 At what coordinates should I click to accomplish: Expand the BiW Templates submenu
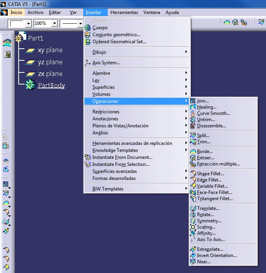click(x=137, y=189)
